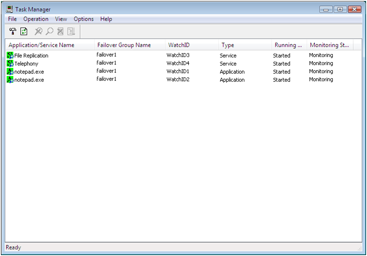Image resolution: width=367 pixels, height=256 pixels.
Task: Open the File menu
Action: click(12, 19)
